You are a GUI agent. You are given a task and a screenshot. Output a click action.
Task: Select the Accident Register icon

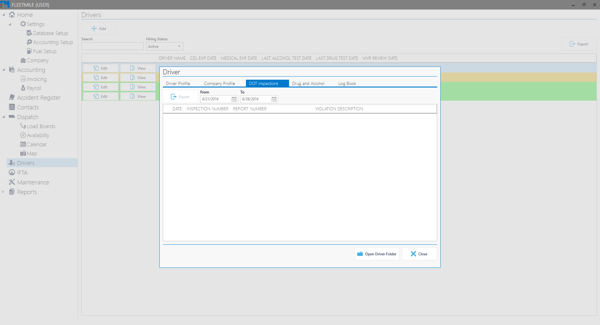(12, 97)
